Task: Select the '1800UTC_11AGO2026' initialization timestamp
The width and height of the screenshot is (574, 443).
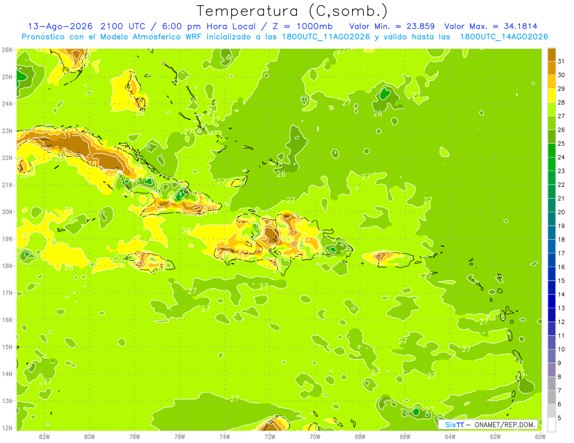Action: (x=325, y=36)
